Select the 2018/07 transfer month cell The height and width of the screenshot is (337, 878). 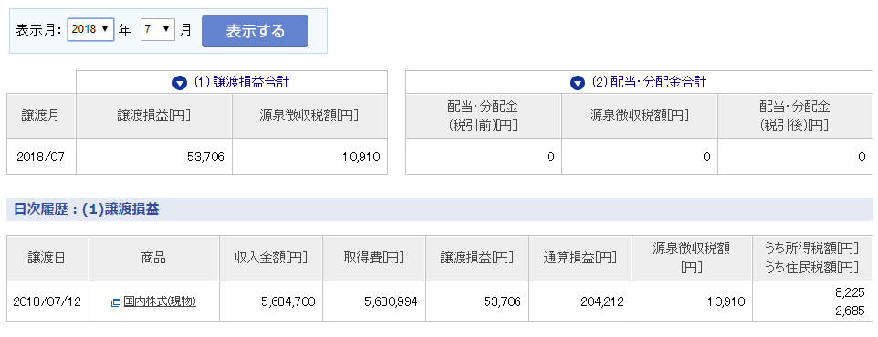pyautogui.click(x=41, y=157)
